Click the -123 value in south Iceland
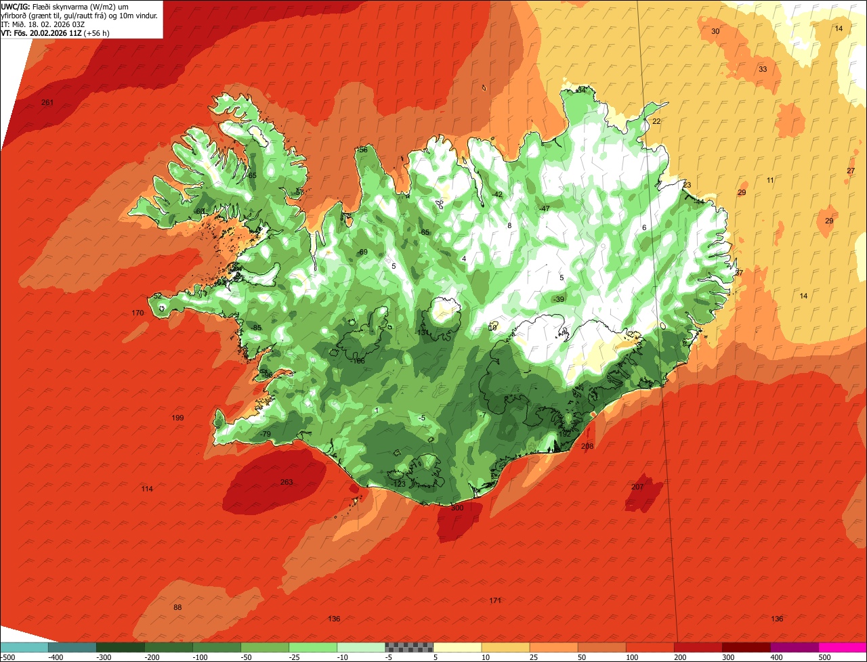Viewport: 867px width, 662px height. tap(398, 485)
